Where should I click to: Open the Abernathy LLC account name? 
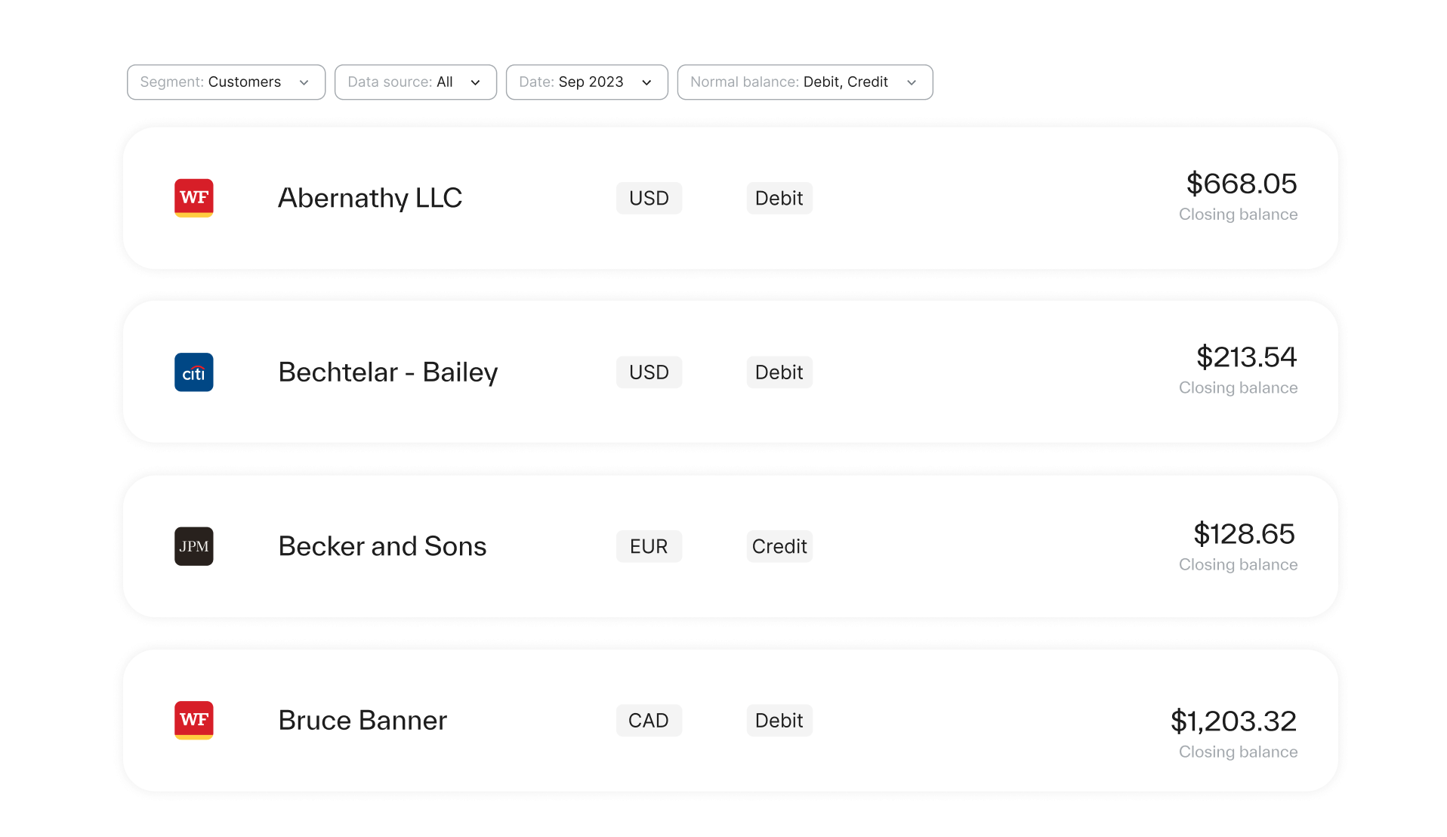370,198
